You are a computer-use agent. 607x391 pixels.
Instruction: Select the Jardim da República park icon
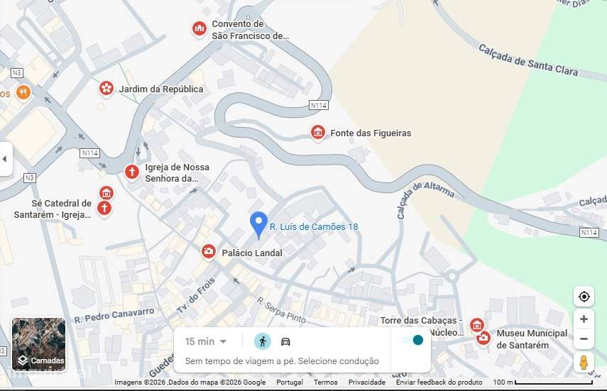click(106, 88)
